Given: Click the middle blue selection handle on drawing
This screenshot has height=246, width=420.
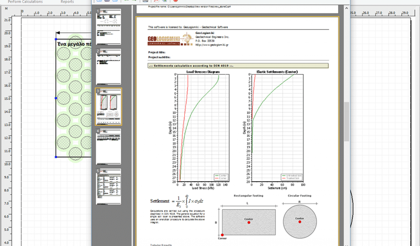Looking at the screenshot, I should click(55, 98).
